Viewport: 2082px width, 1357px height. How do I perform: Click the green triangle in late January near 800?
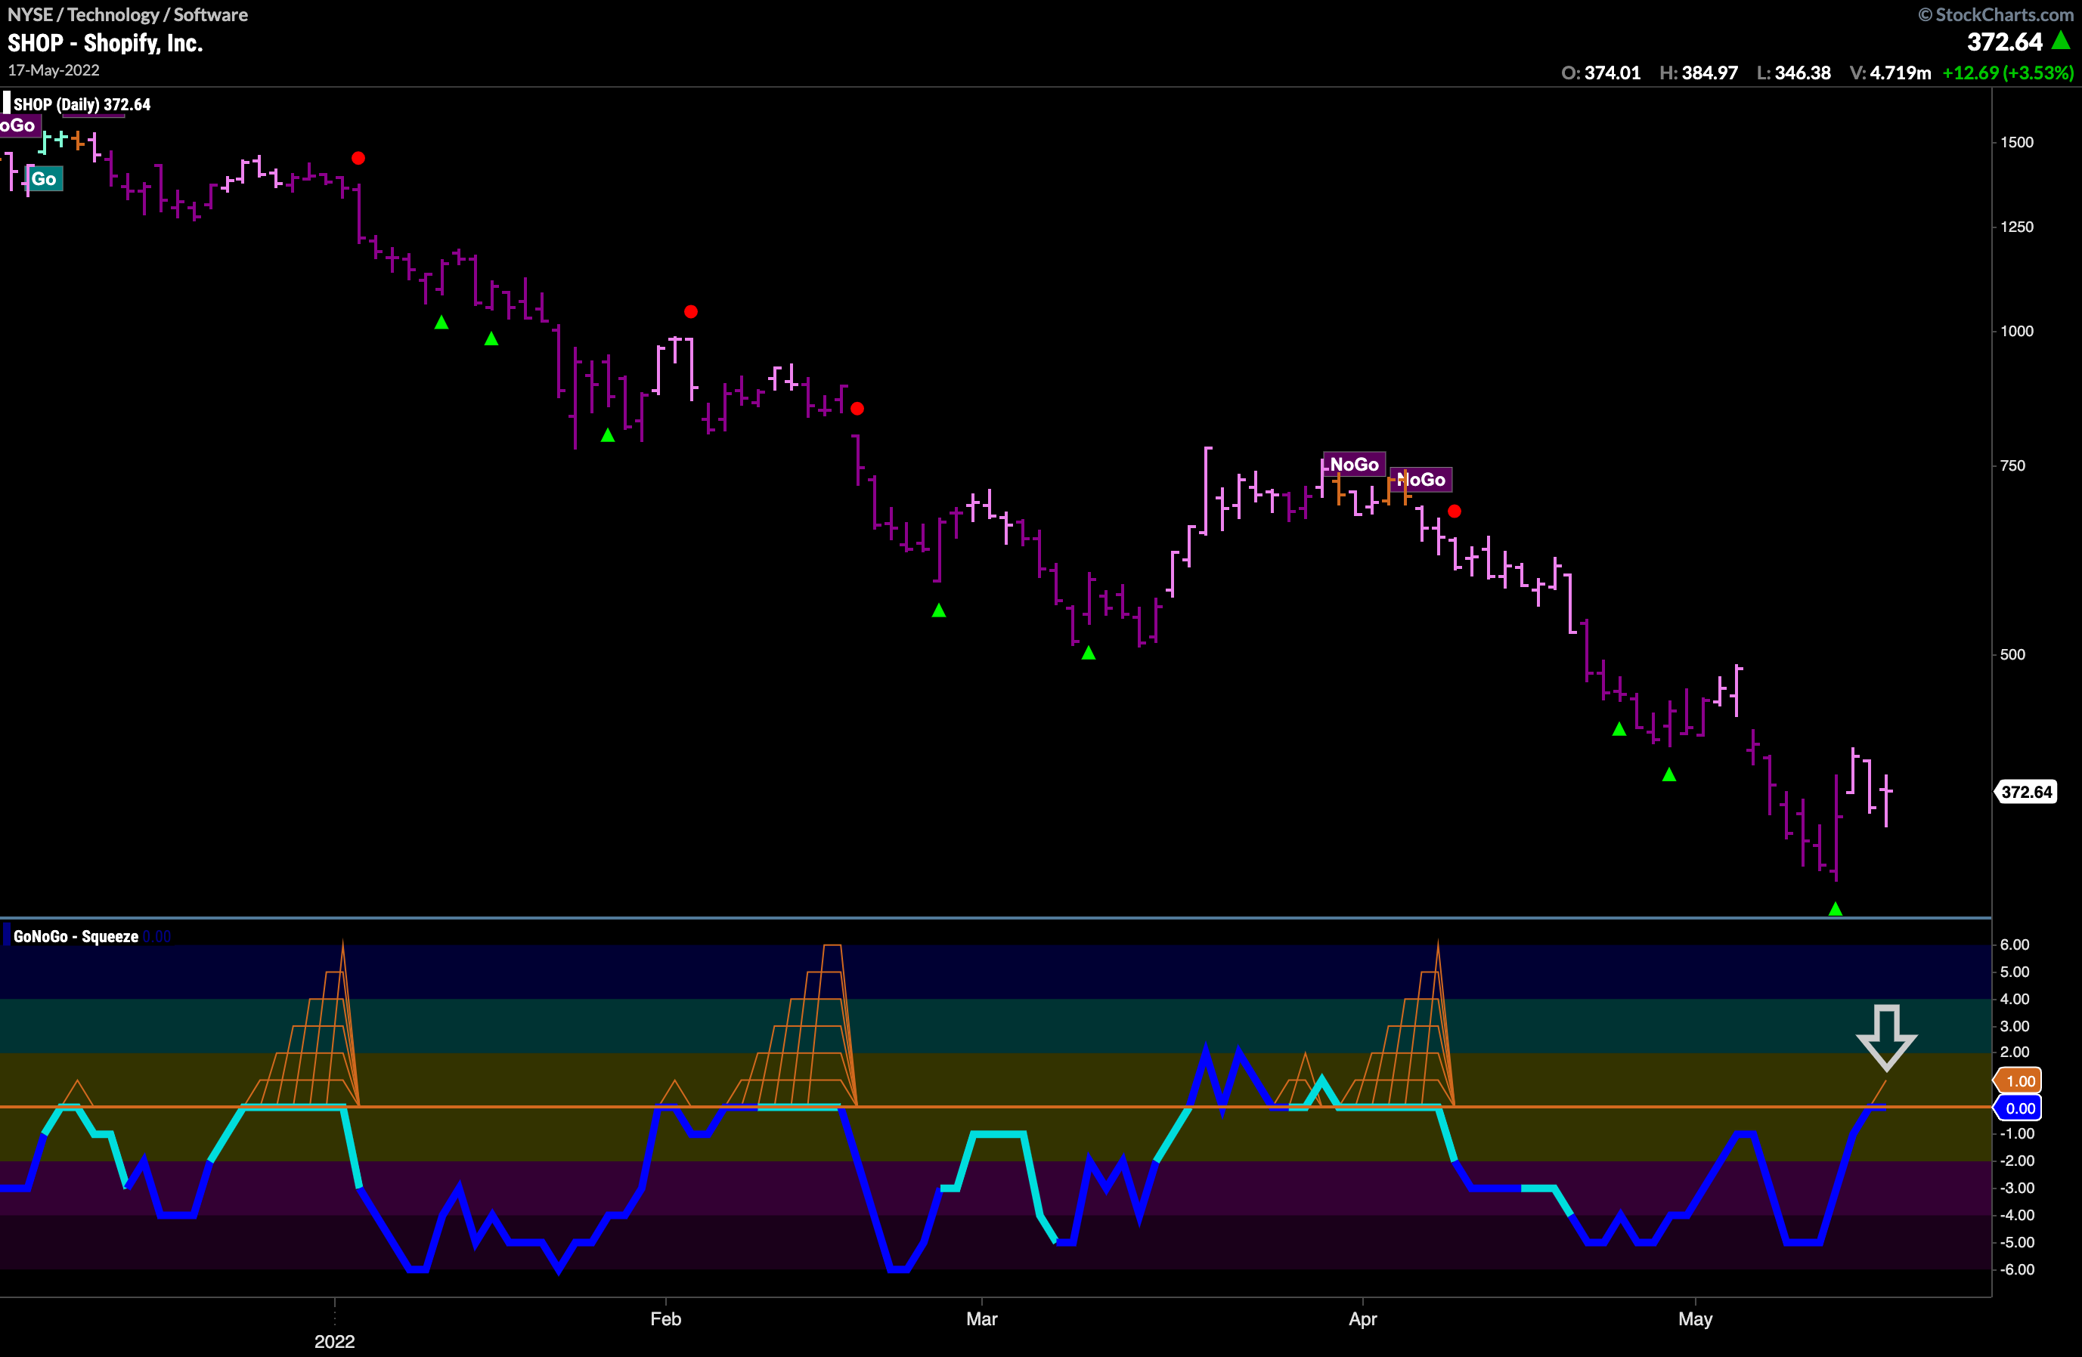click(608, 434)
